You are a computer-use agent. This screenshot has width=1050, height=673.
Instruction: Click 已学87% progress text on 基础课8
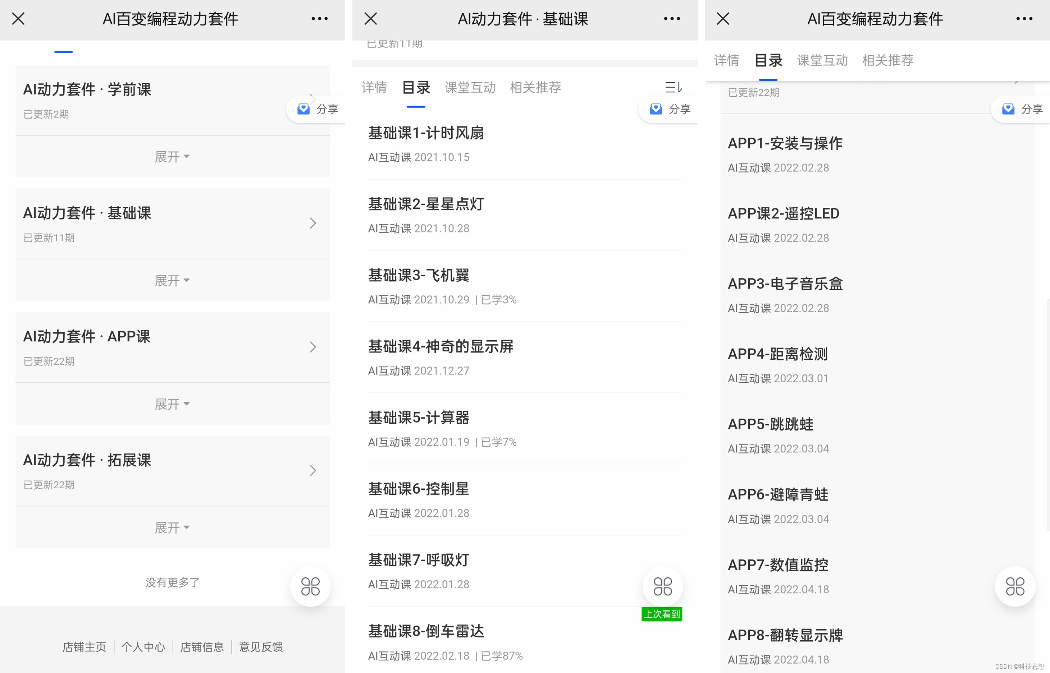(x=502, y=655)
